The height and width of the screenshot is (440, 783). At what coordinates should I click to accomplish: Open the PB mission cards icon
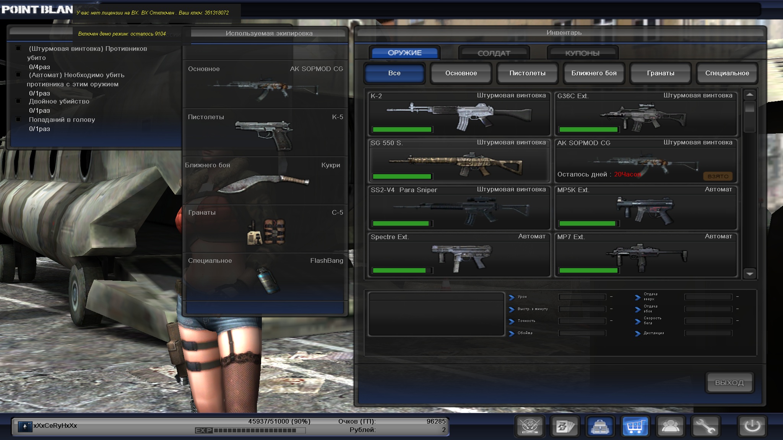[565, 426]
